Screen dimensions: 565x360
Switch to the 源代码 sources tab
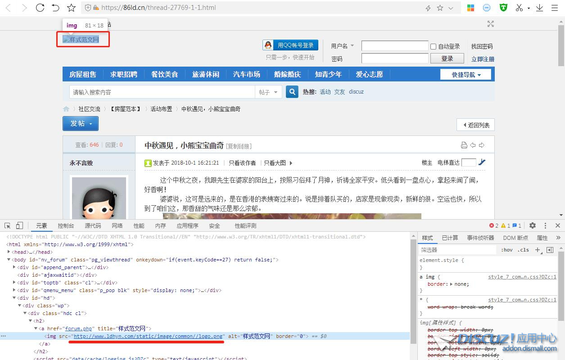point(93,225)
